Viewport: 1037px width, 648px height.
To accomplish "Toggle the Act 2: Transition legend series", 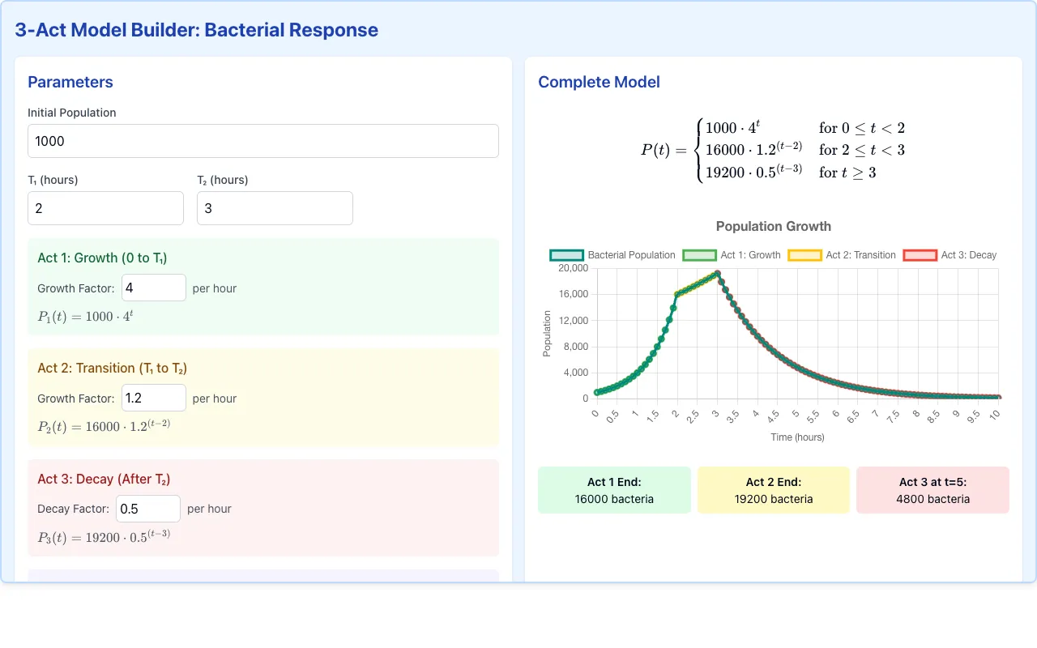I will click(x=842, y=255).
